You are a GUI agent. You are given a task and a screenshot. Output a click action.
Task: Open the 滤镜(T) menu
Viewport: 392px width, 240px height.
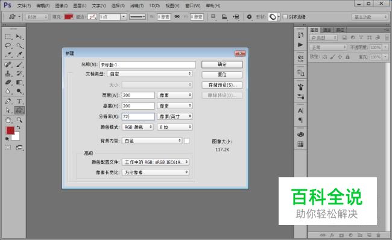point(137,5)
